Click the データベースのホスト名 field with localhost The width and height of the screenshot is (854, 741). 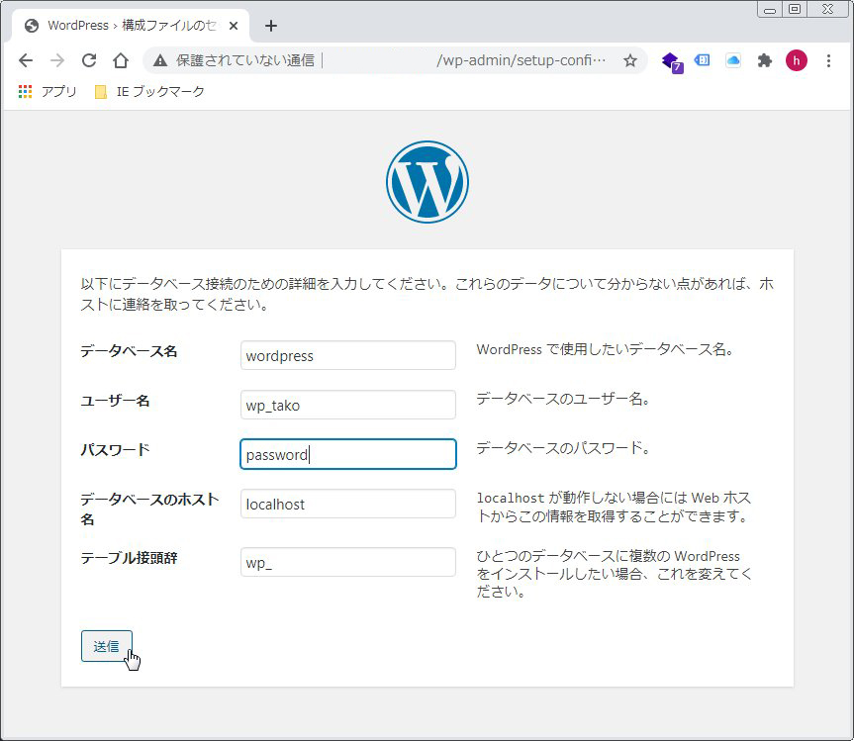348,504
